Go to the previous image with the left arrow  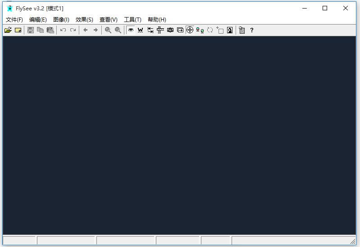click(86, 30)
